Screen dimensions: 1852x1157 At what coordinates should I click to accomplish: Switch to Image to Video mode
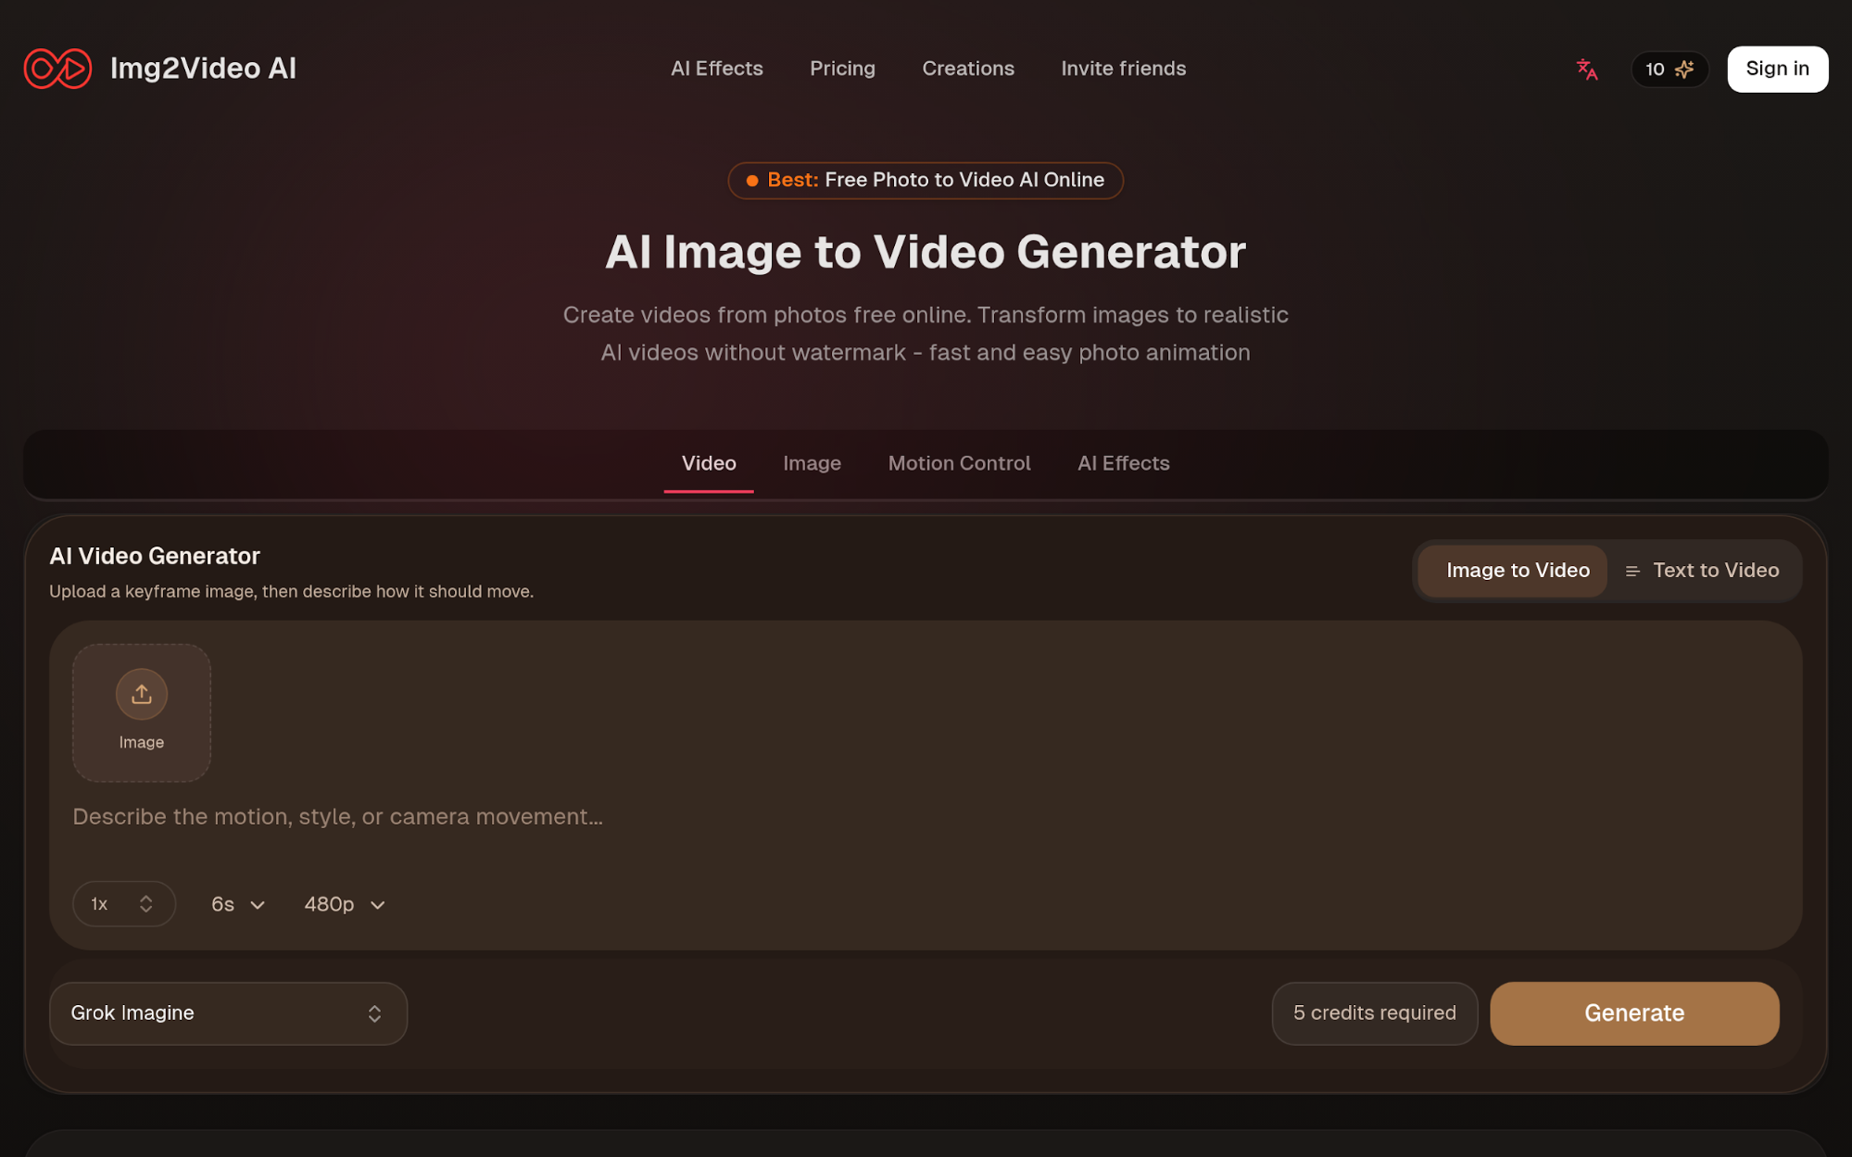coord(1517,571)
